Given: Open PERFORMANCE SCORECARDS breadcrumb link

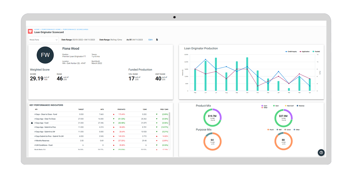Looking at the screenshot, I should [x=75, y=29].
